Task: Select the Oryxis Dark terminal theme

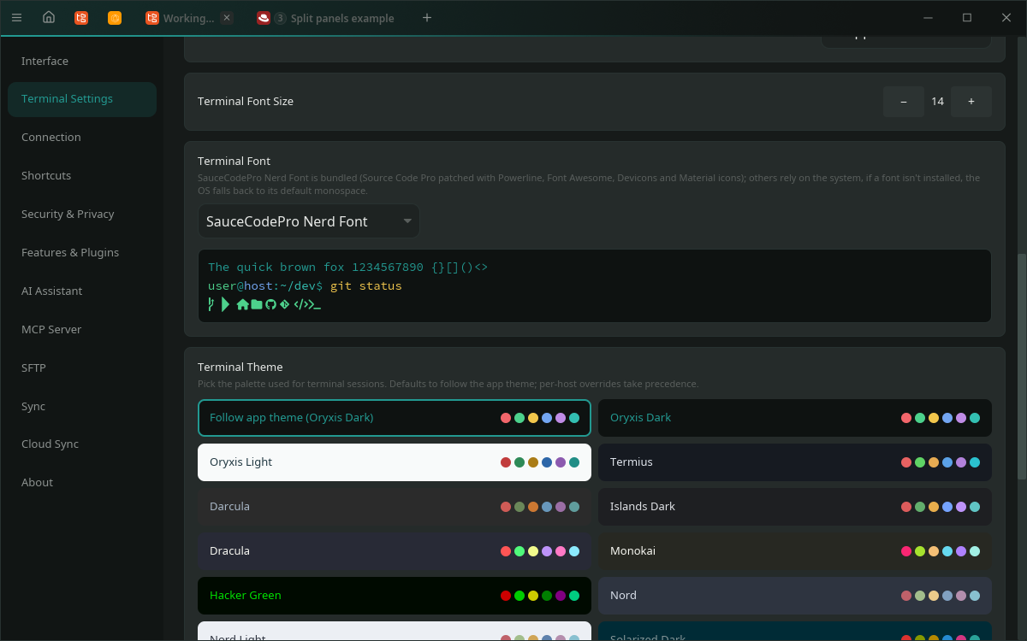Action: pos(795,418)
